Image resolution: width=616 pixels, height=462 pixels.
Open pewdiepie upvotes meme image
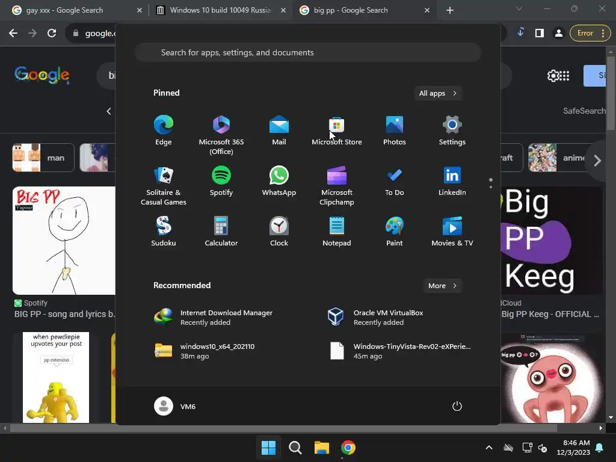(x=56, y=378)
